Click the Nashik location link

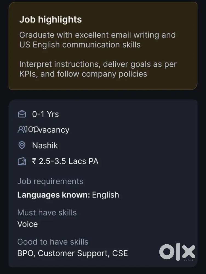(x=45, y=145)
